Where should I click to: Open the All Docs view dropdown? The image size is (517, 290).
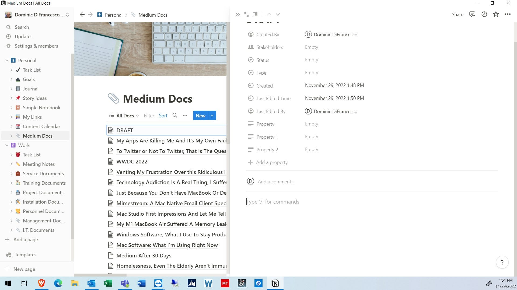[x=124, y=116]
